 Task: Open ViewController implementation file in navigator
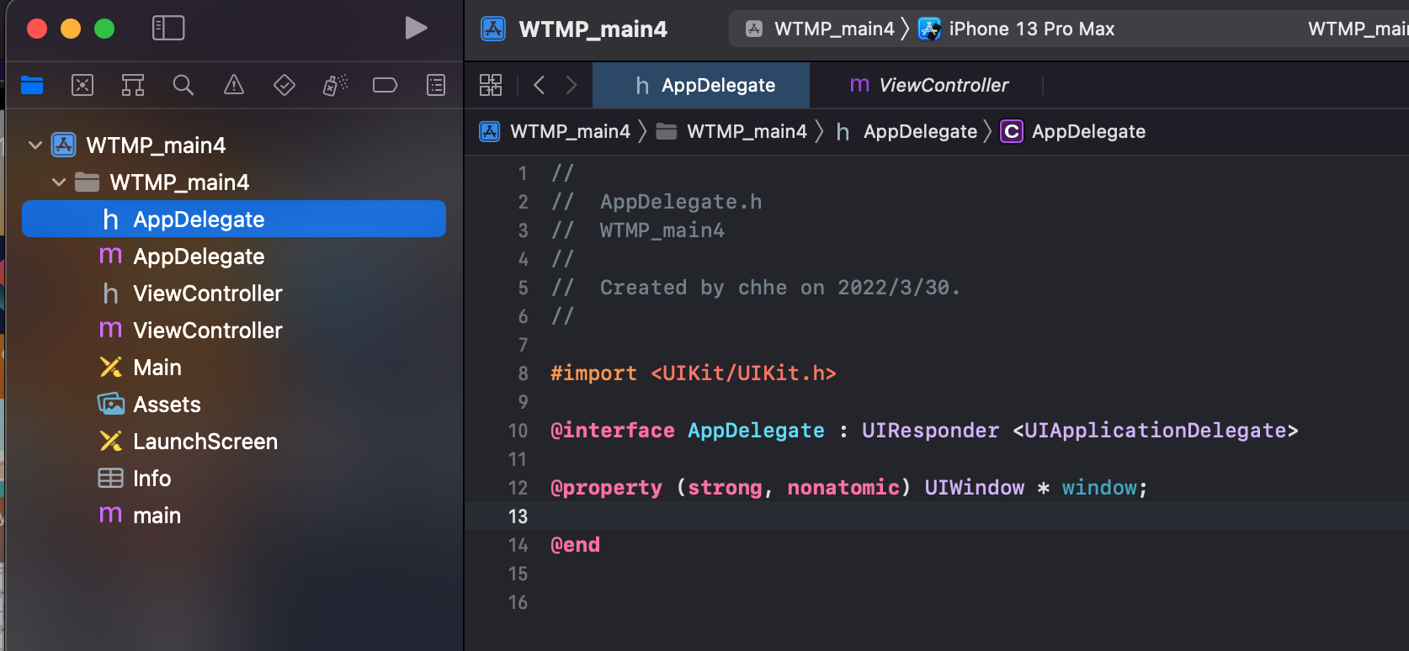pyautogui.click(x=234, y=330)
